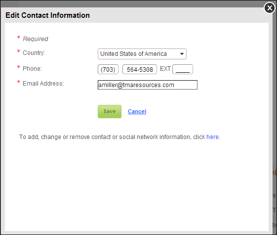277x235 pixels.
Task: Click the red asterisk beside Email Address
Action: click(x=19, y=82)
